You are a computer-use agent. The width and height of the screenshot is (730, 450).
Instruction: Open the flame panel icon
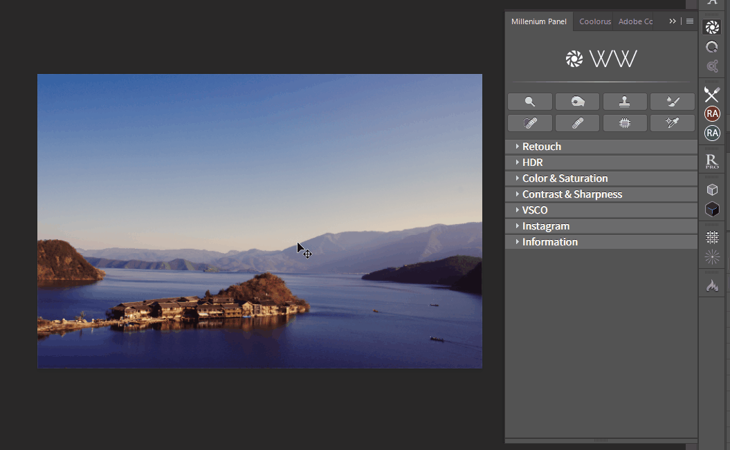click(x=712, y=285)
